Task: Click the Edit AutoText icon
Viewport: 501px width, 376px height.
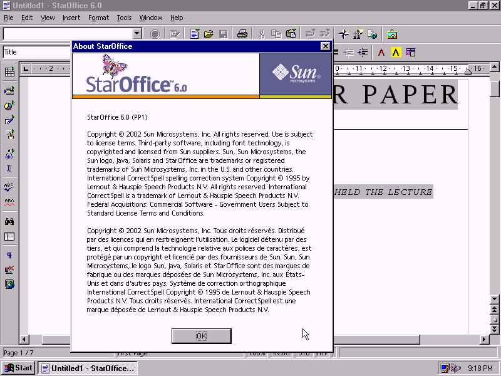Action: click(9, 154)
